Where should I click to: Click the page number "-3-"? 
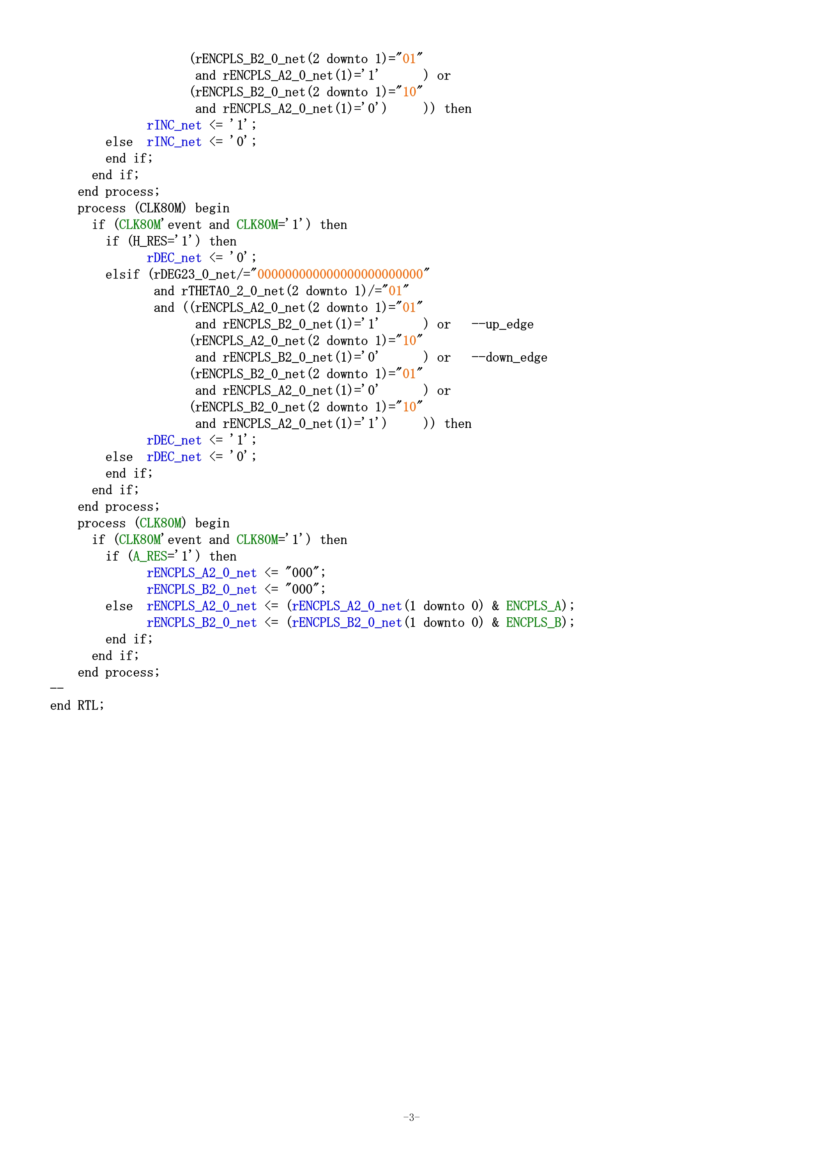tap(411, 1117)
